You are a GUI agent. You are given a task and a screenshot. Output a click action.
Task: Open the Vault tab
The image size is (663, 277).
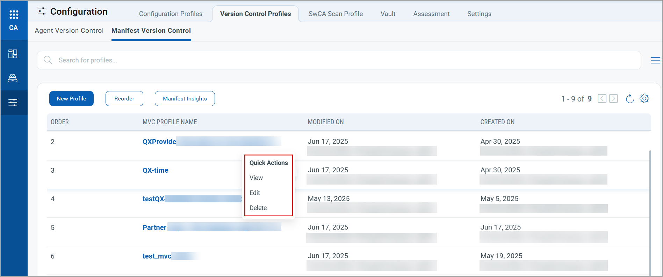point(388,14)
